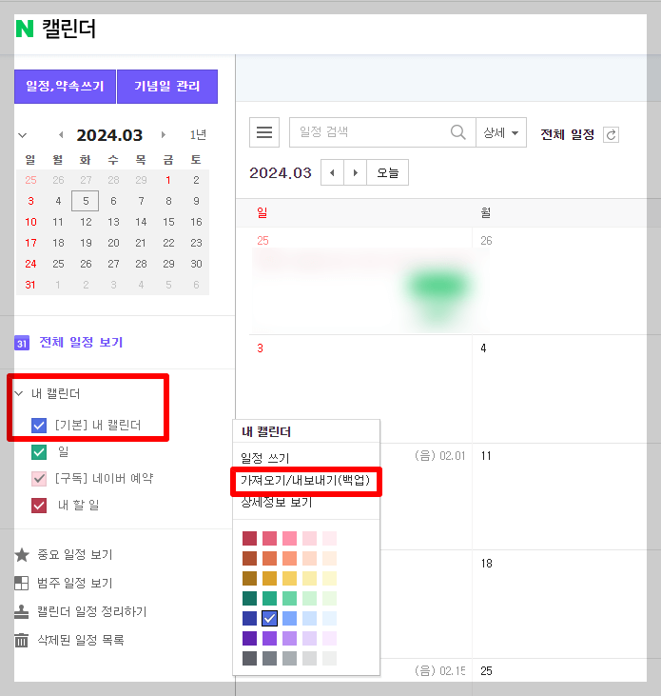Open 삭제된 일정 목록

coord(81,640)
